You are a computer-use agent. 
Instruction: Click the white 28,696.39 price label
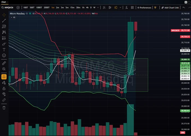click(185, 50)
